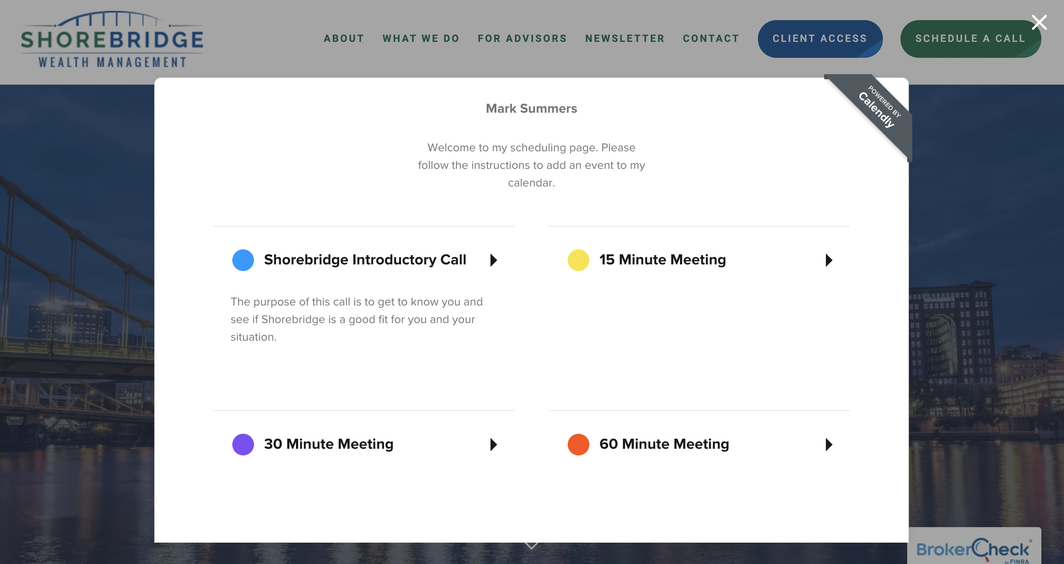Expand the 30 Minute Meeting arrow
This screenshot has height=564, width=1064.
tap(494, 445)
